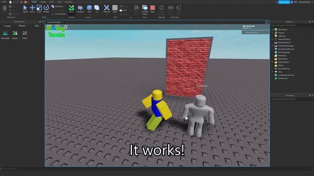The height and width of the screenshot is (176, 314).
Task: Switch to the MODEL ribbon tab
Action: [x=43, y=2]
